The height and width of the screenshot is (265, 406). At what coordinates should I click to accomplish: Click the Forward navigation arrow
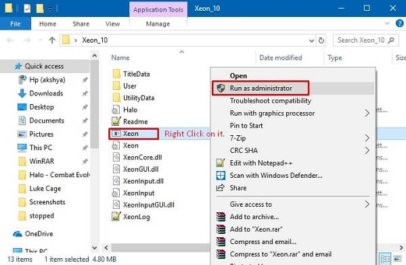click(27, 40)
